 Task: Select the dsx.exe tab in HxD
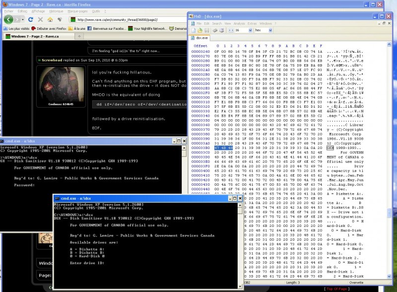coord(199,38)
